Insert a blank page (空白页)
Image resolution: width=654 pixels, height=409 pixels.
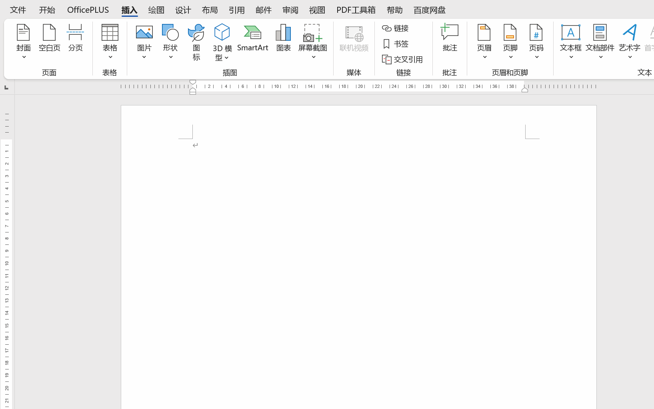coord(49,38)
